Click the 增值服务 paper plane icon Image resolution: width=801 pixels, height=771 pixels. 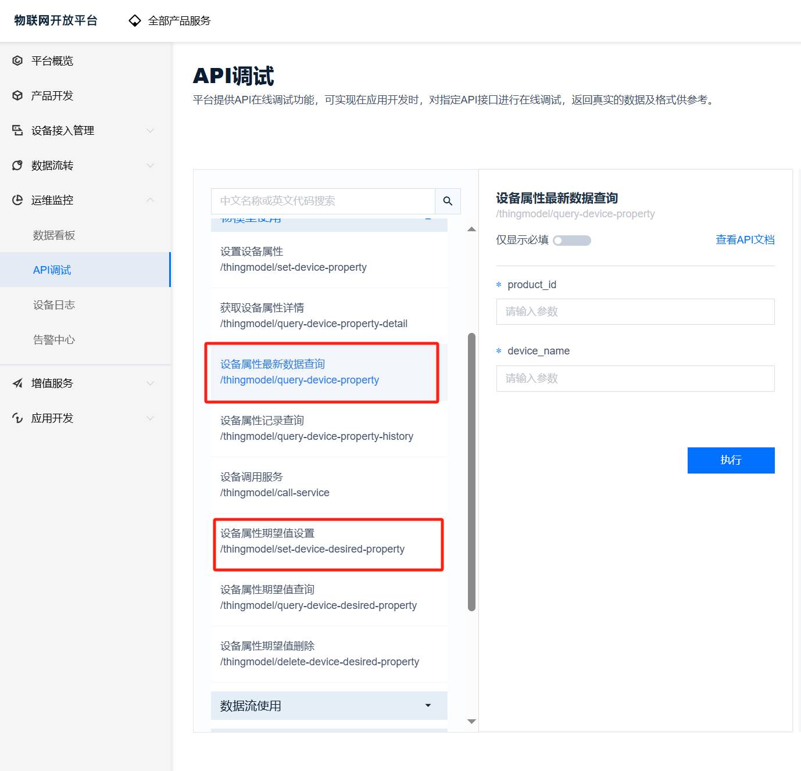[17, 383]
